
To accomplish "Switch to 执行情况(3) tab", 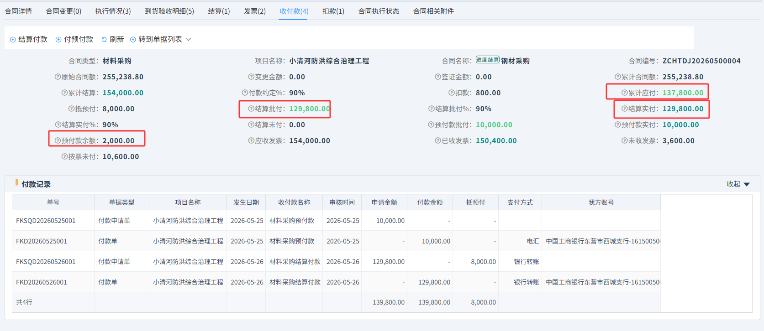I will (113, 11).
